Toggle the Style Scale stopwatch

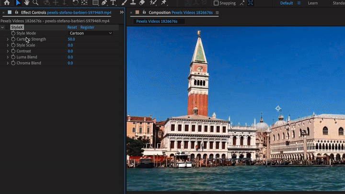[x=13, y=45]
